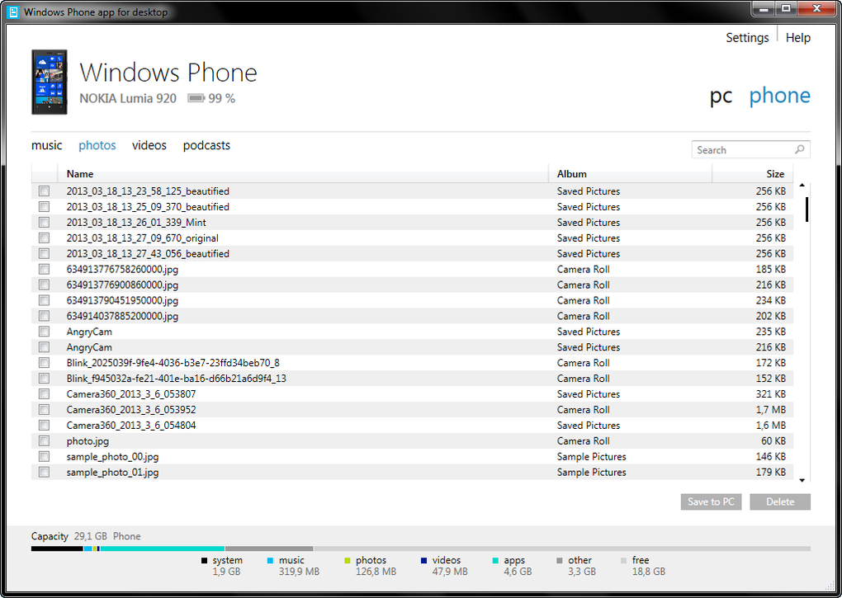Viewport: 842px width, 598px height.
Task: Click the light gray free legend square
Action: [x=623, y=560]
